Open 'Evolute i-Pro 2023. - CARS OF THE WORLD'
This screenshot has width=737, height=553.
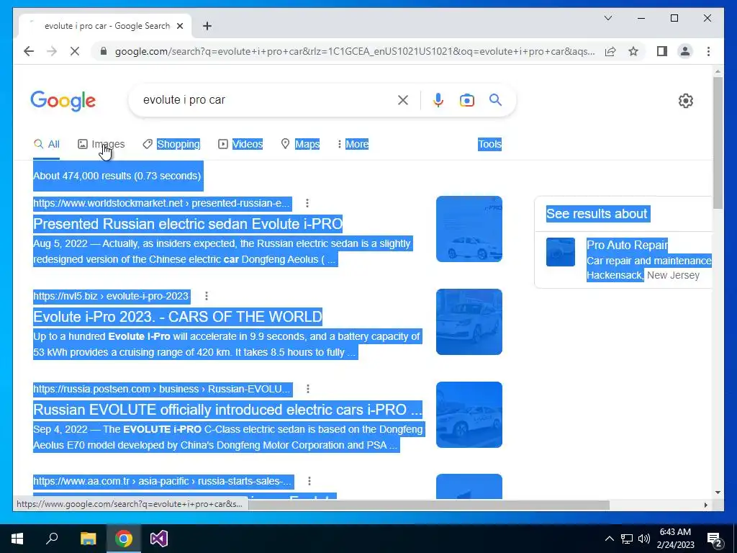pyautogui.click(x=178, y=317)
